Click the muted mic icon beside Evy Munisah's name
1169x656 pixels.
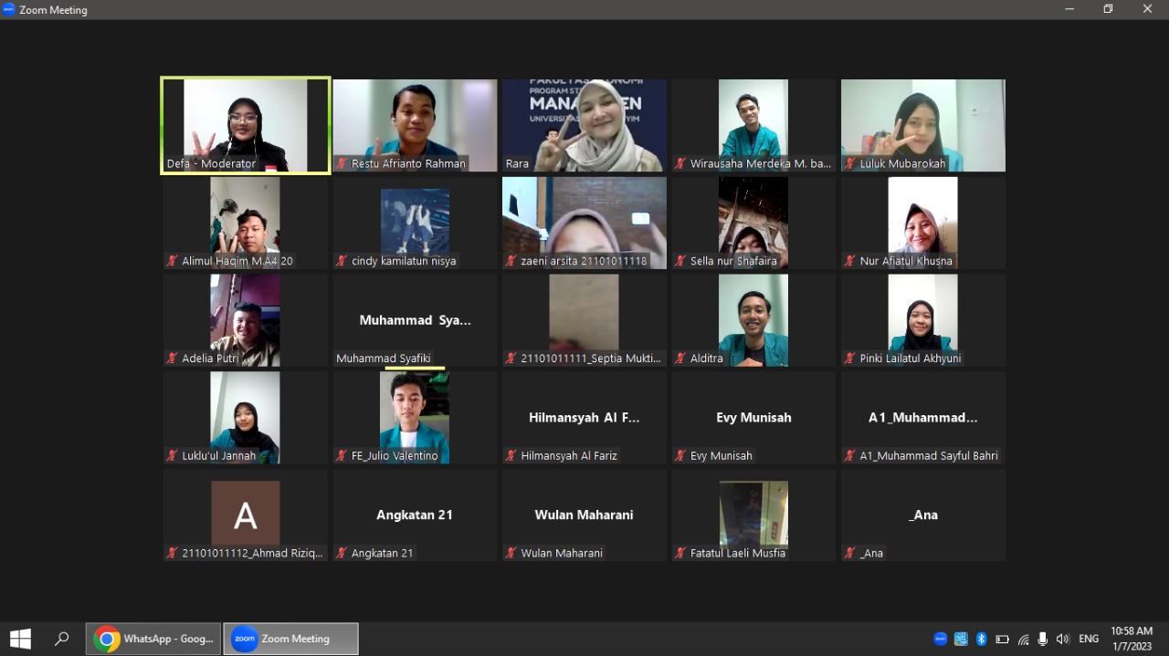(x=680, y=455)
